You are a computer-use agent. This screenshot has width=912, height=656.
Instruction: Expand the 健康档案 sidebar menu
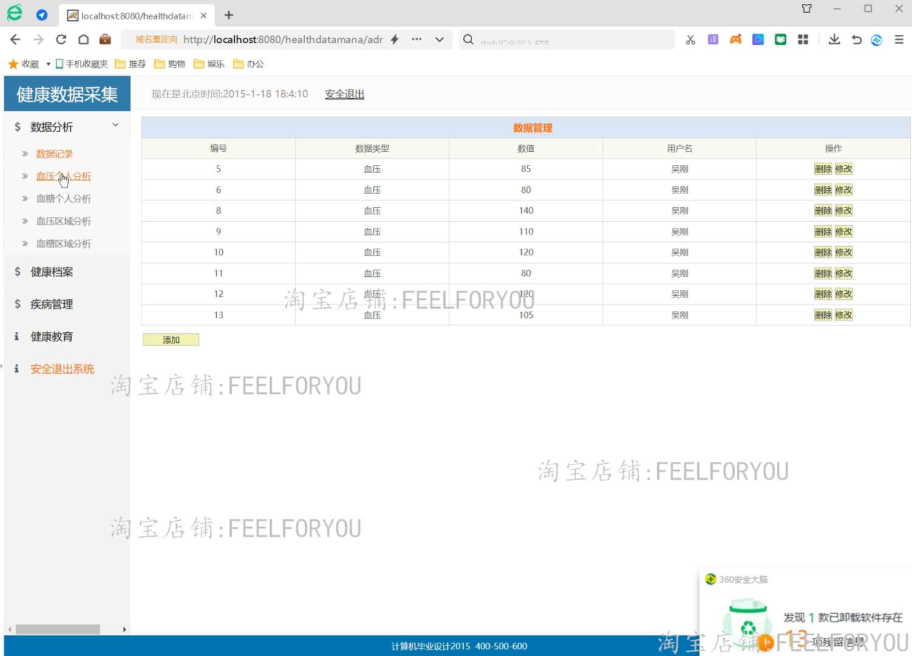tap(52, 272)
